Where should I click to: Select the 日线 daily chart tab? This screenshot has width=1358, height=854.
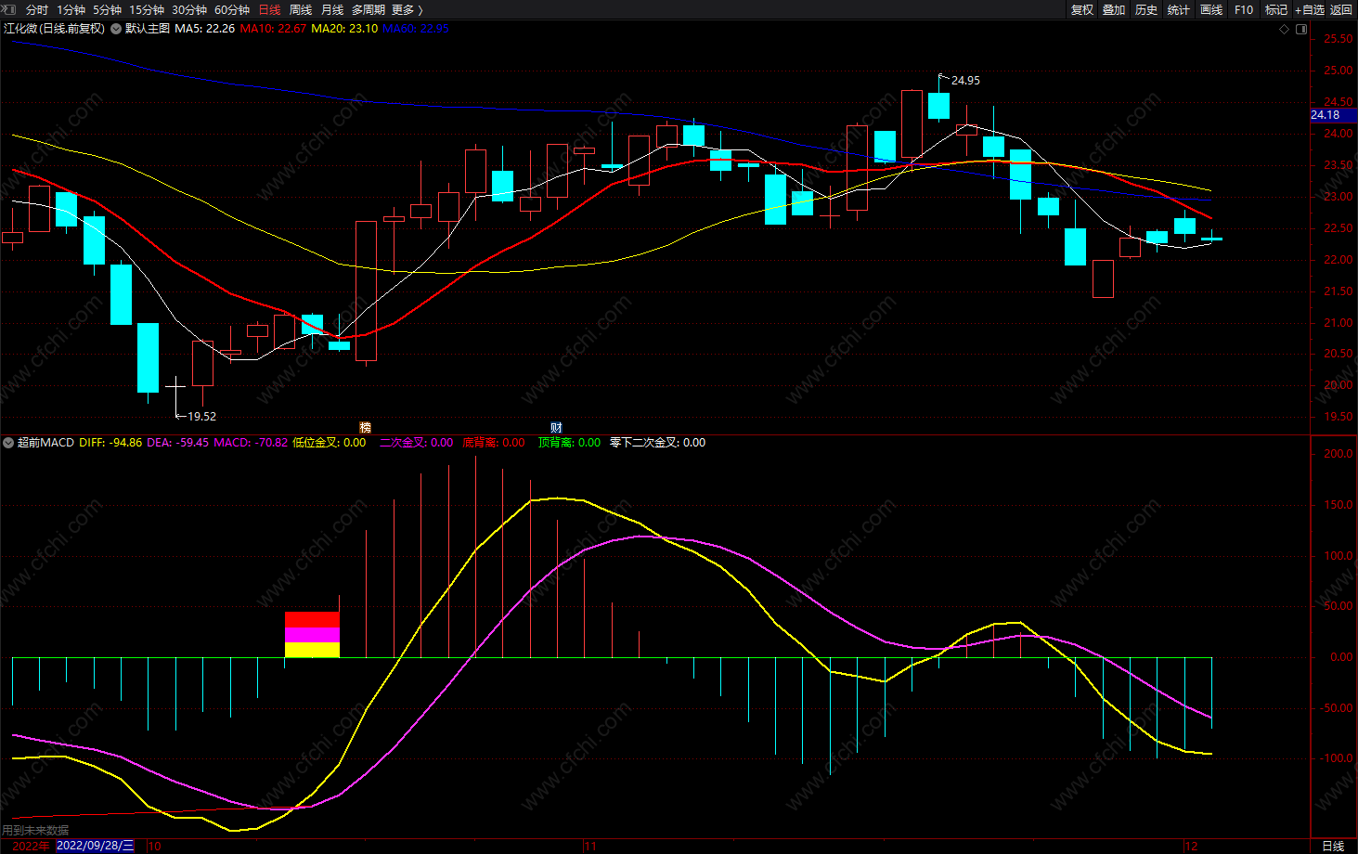coord(269,9)
